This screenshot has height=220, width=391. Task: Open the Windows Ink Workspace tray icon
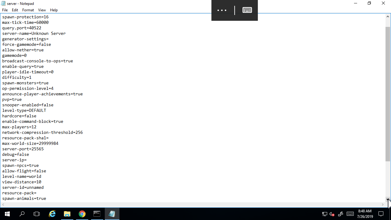tap(341, 214)
